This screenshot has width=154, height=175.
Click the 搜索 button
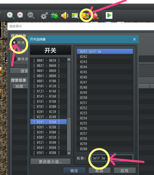click(19, 71)
